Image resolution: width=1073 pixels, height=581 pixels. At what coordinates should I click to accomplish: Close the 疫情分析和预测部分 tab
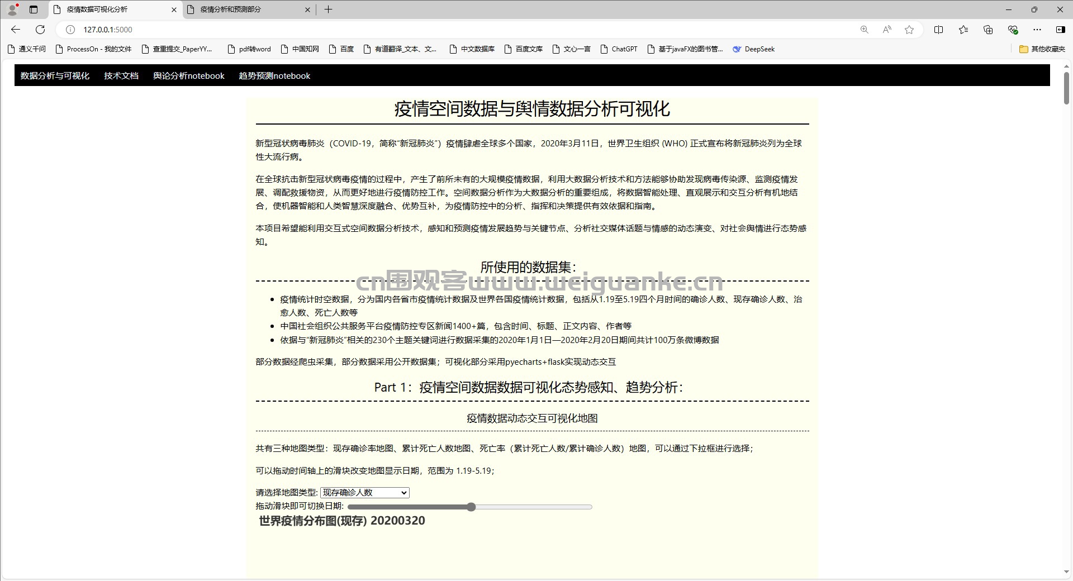click(307, 9)
